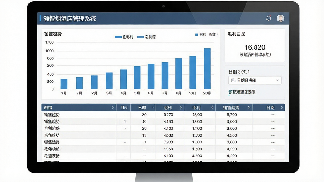Select the 6月 bar in the chart
Image resolution: width=324 pixels, height=182 pixels.
(x=151, y=76)
